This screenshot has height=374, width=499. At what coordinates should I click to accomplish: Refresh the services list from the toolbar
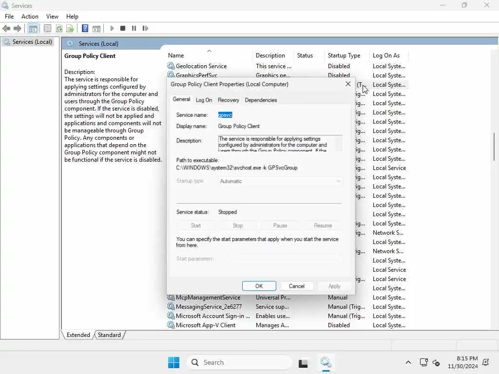tap(59, 28)
